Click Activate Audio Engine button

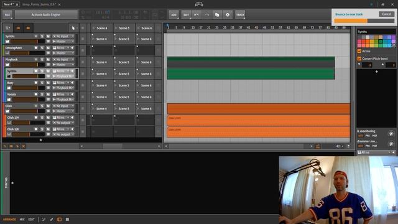(x=46, y=15)
